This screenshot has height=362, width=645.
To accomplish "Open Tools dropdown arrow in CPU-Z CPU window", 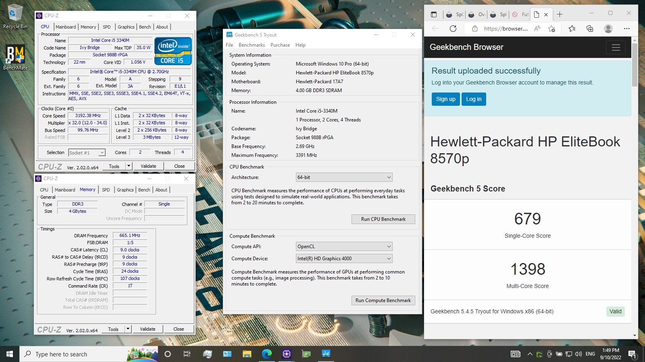I will pos(129,166).
